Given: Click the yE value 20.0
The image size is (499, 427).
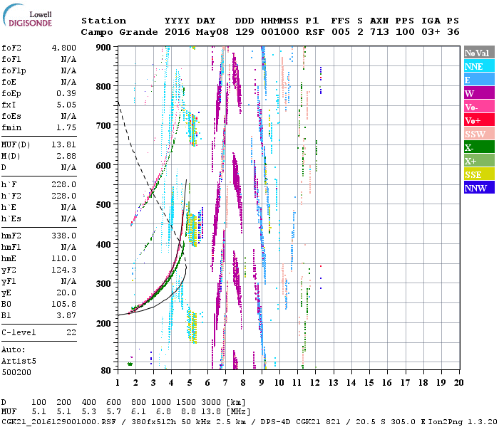Looking at the screenshot, I should (x=66, y=293).
